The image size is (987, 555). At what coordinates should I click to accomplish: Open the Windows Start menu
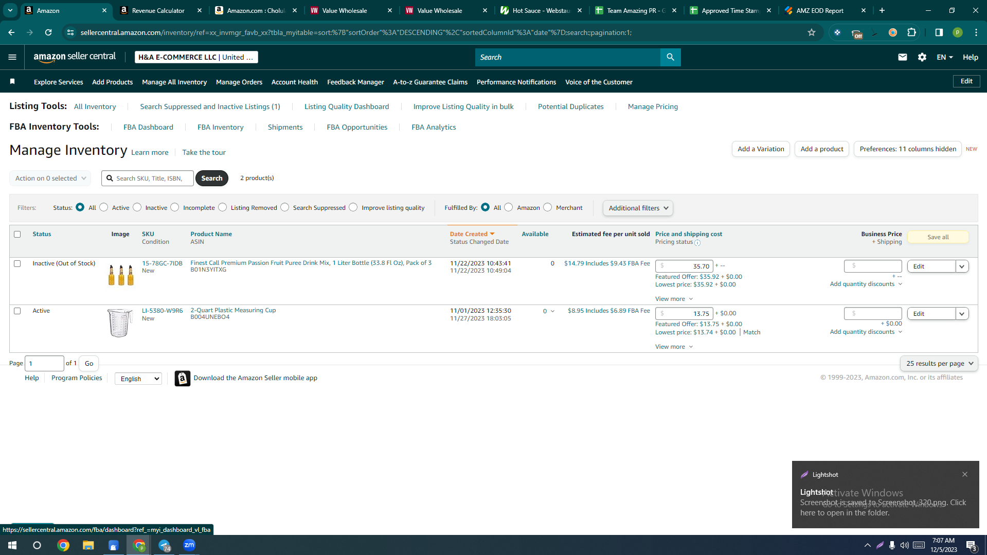click(12, 545)
